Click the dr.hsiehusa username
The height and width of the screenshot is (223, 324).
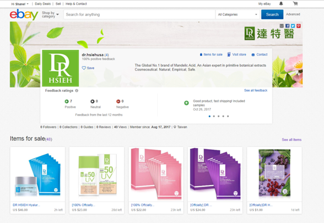click(93, 55)
